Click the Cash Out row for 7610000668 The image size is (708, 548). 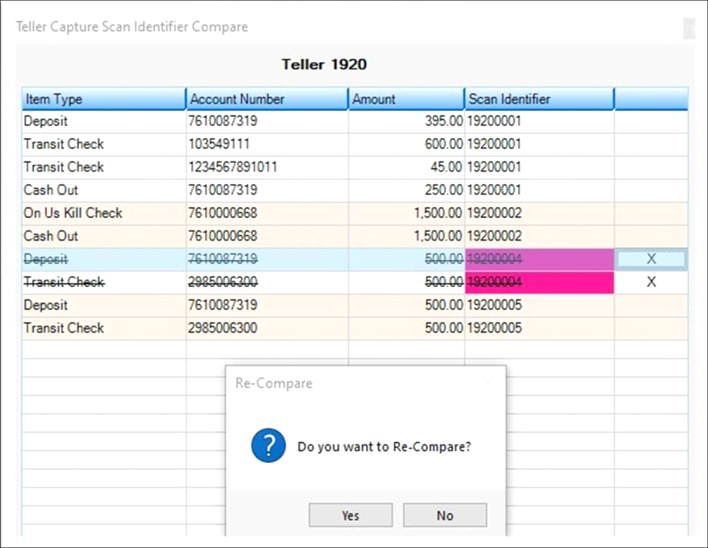355,236
